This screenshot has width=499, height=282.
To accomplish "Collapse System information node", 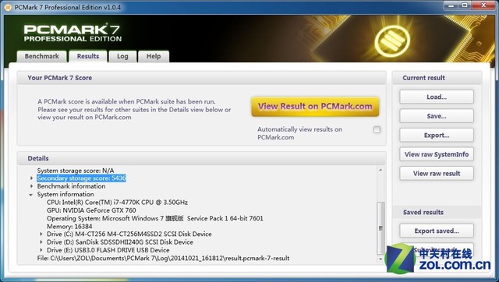I will pyautogui.click(x=31, y=195).
